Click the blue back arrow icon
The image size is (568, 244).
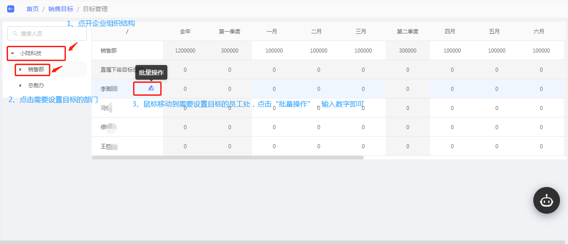tap(11, 9)
